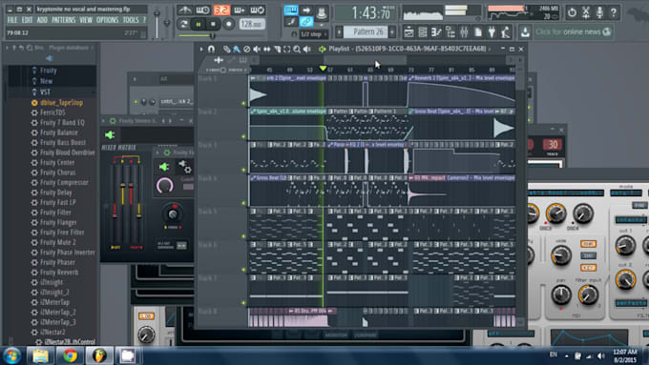Select the playlist Mute tool
Image resolution: width=649 pixels, height=365 pixels.
pos(257,50)
